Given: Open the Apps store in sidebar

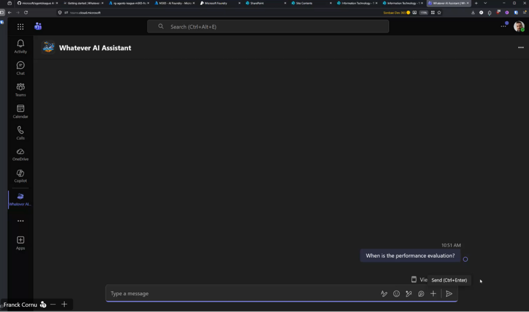Looking at the screenshot, I should 20,243.
